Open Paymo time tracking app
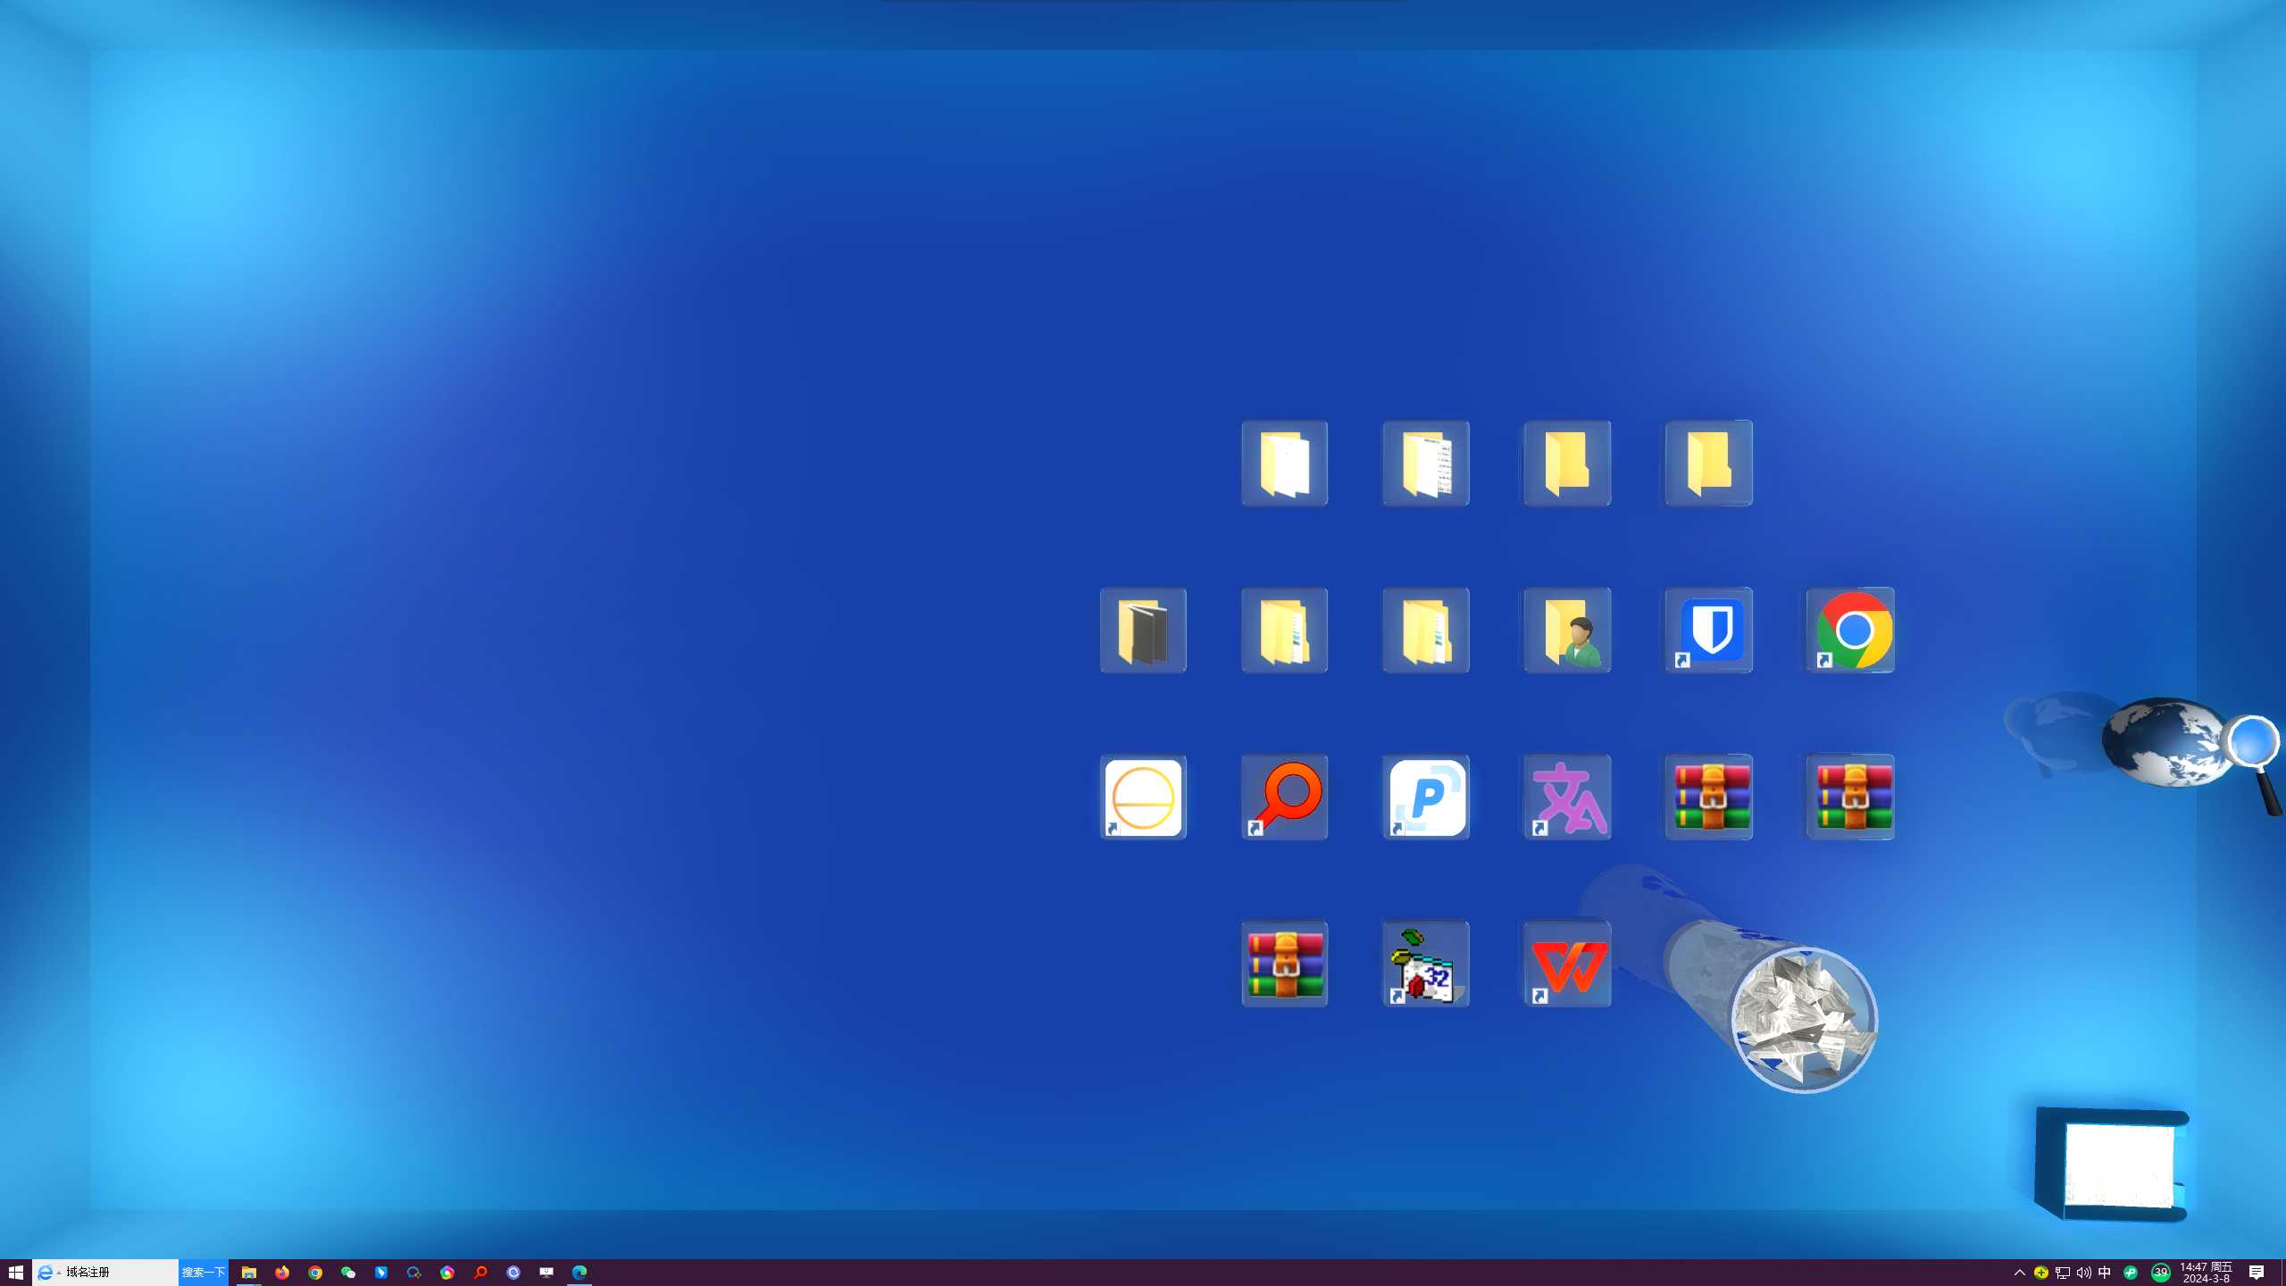 tap(1425, 796)
